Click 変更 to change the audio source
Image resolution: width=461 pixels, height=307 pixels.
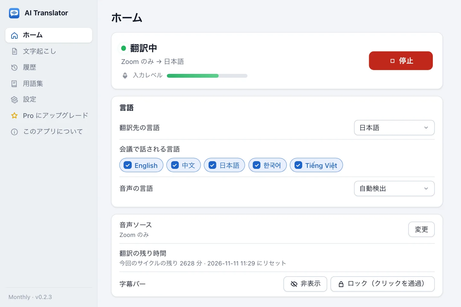point(421,229)
